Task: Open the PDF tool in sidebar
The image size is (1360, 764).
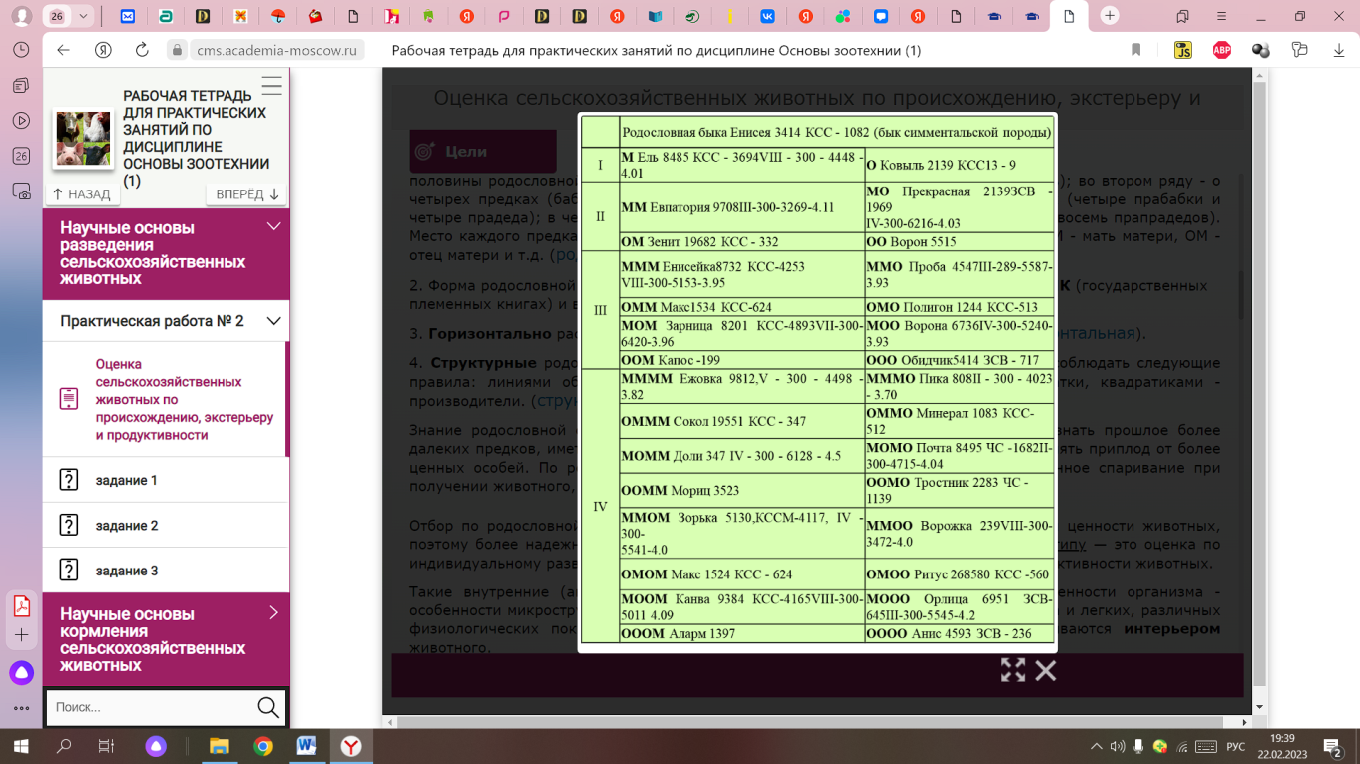Action: [21, 606]
